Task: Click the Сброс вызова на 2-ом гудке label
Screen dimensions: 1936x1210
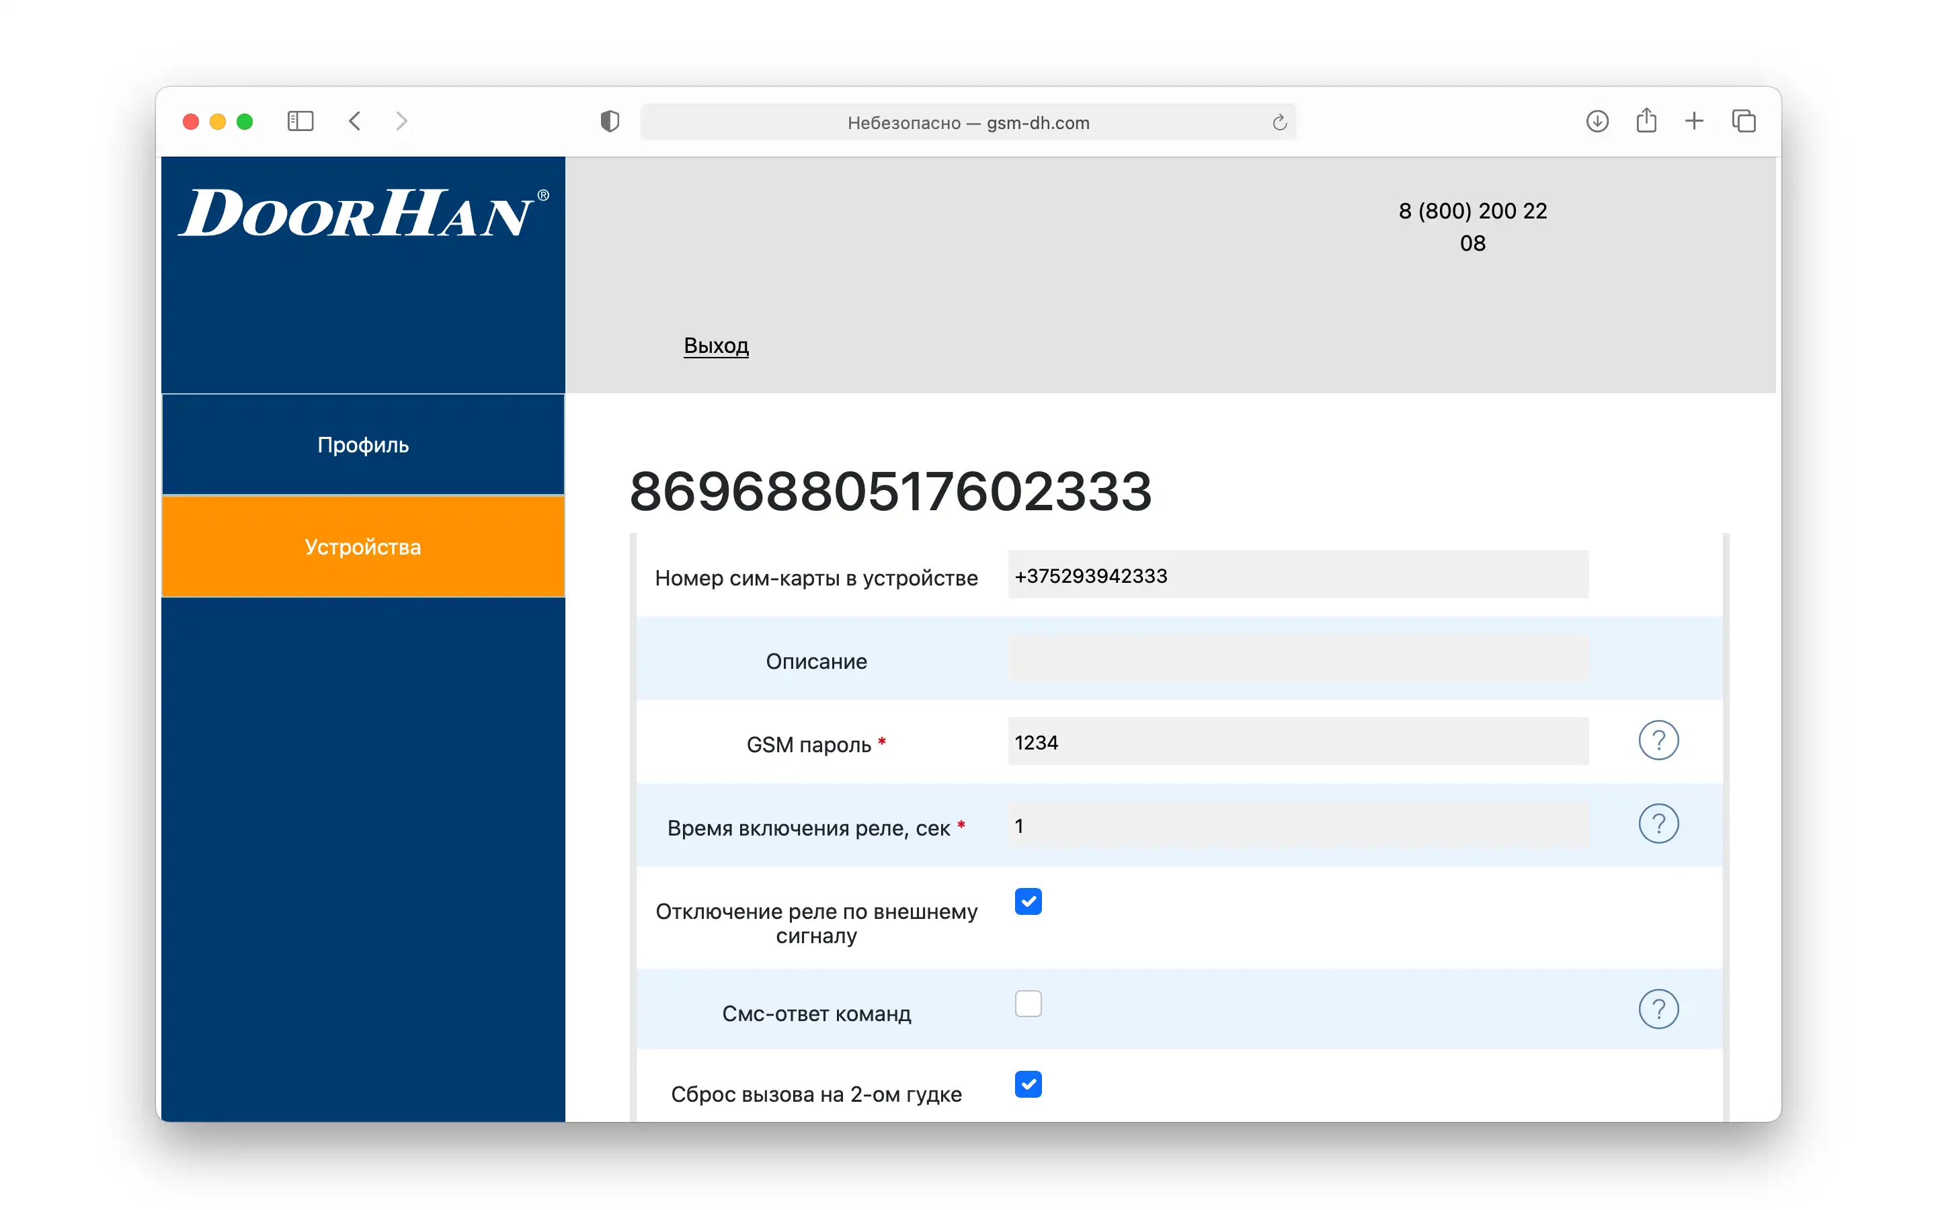Action: click(x=816, y=1094)
